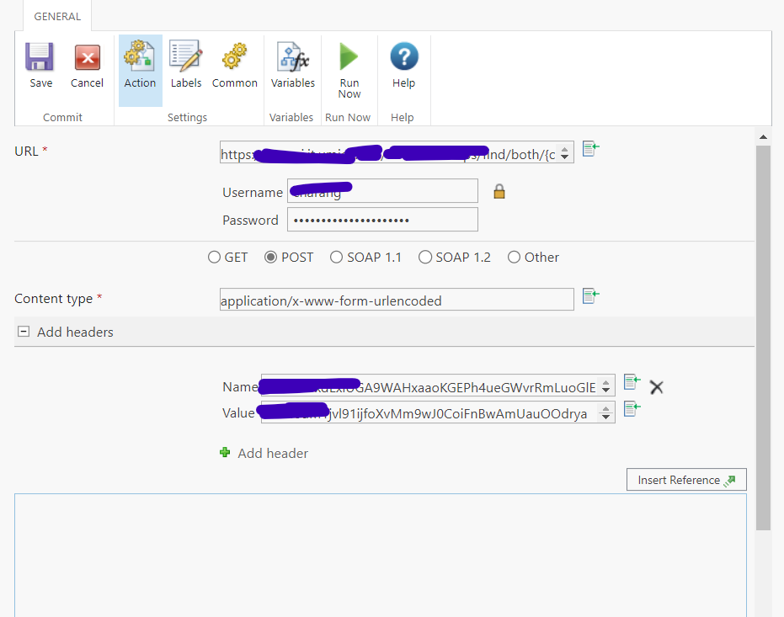Switch to the GENERAL ribbon tab
This screenshot has width=784, height=617.
click(57, 17)
